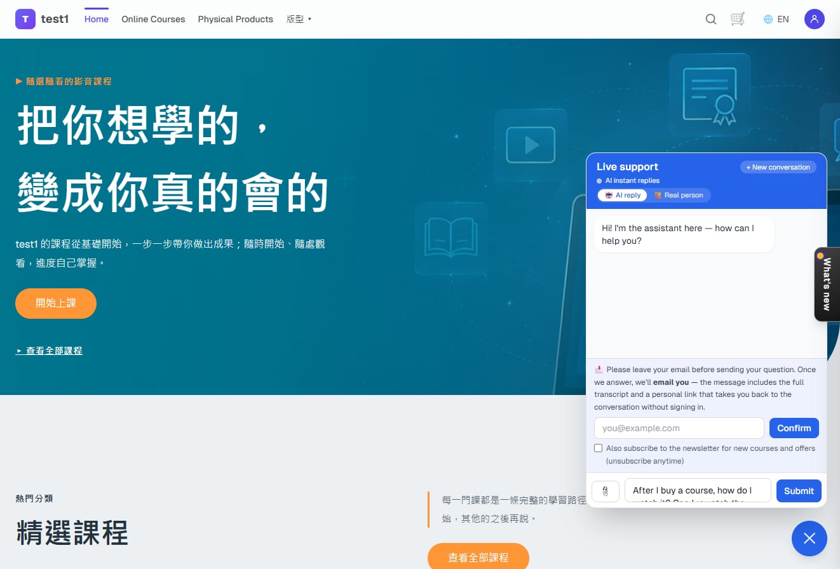
Task: Open the What's new side tab
Action: click(x=827, y=284)
